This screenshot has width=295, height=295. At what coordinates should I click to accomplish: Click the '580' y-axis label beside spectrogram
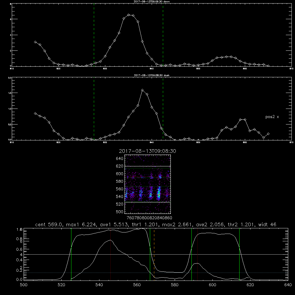click(x=120, y=181)
